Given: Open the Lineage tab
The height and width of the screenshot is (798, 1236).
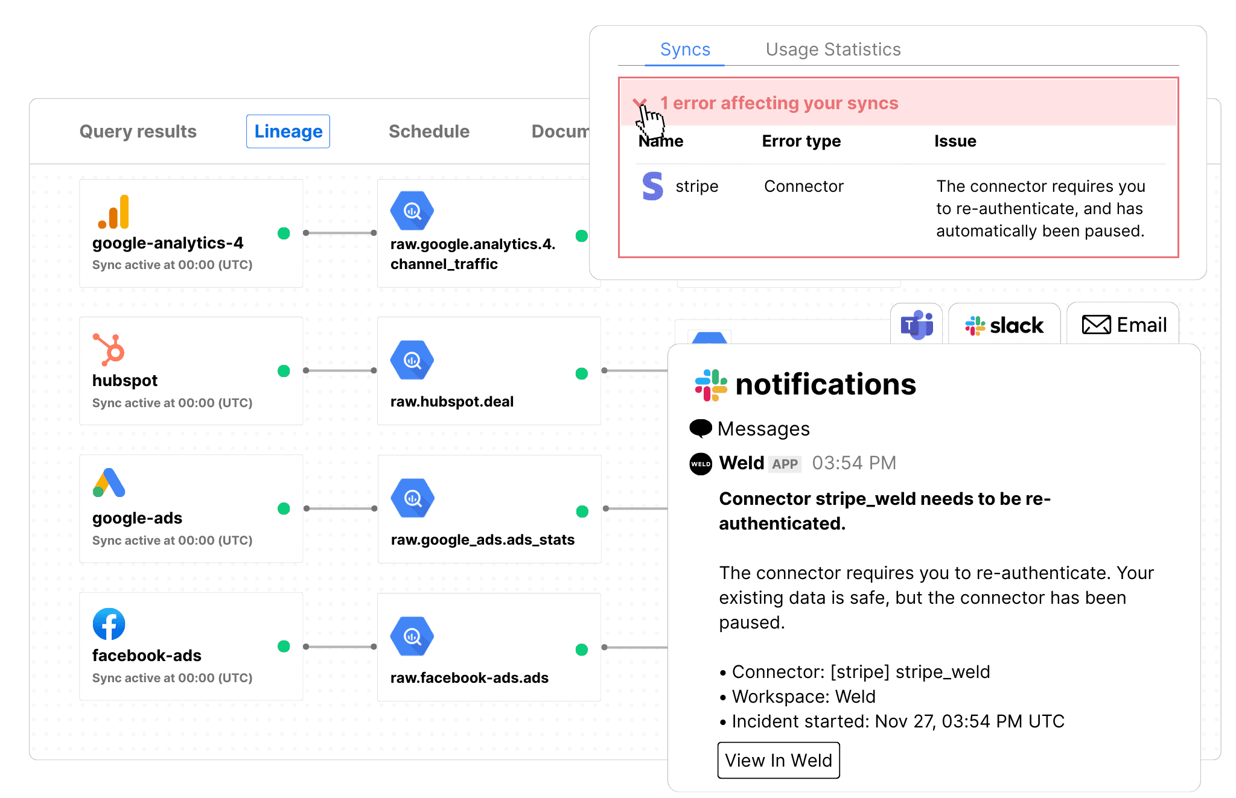Looking at the screenshot, I should click(288, 131).
